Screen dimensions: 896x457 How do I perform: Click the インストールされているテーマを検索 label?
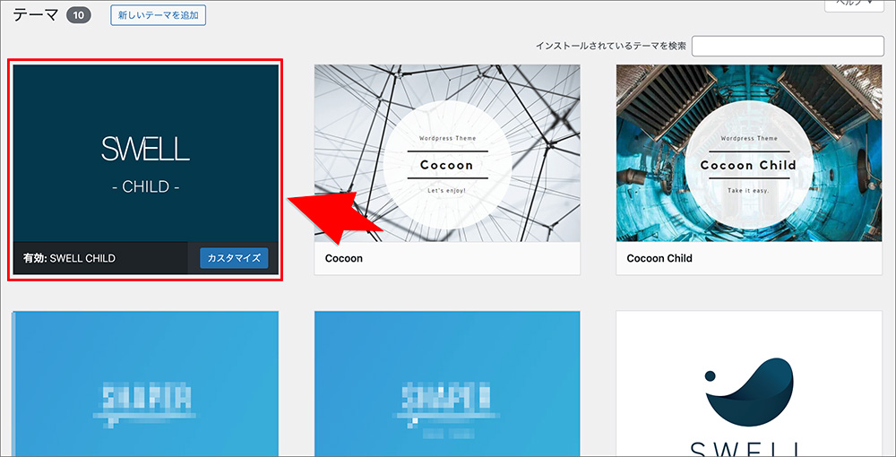point(611,47)
